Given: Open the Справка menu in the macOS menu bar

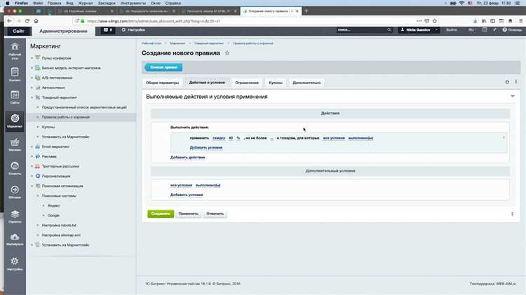Looking at the screenshot, I should [173, 3].
